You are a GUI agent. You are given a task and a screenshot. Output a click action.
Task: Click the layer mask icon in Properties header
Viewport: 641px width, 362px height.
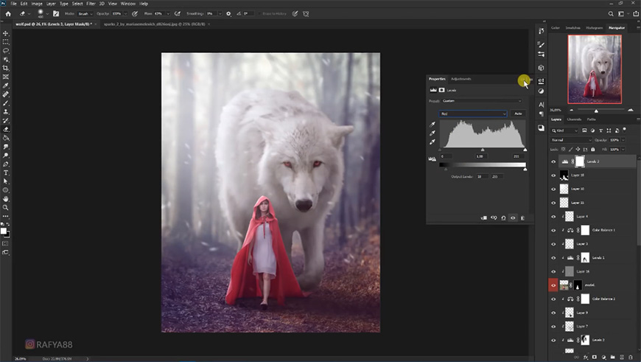click(x=441, y=90)
